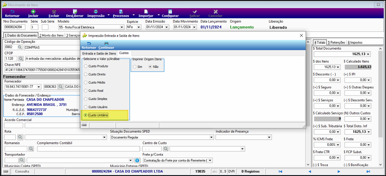Image resolution: width=386 pixels, height=176 pixels.
Task: Click the blue info icon near Frete p/Conta
Action: 138,160
